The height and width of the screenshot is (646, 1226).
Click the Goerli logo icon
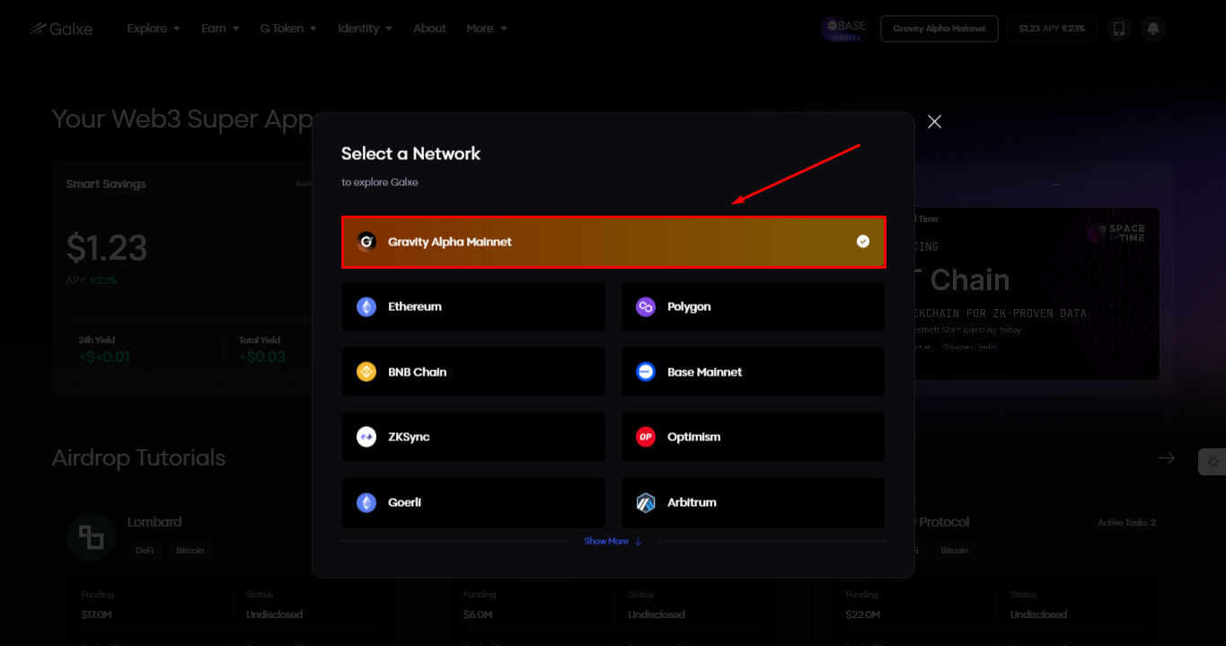coord(366,503)
